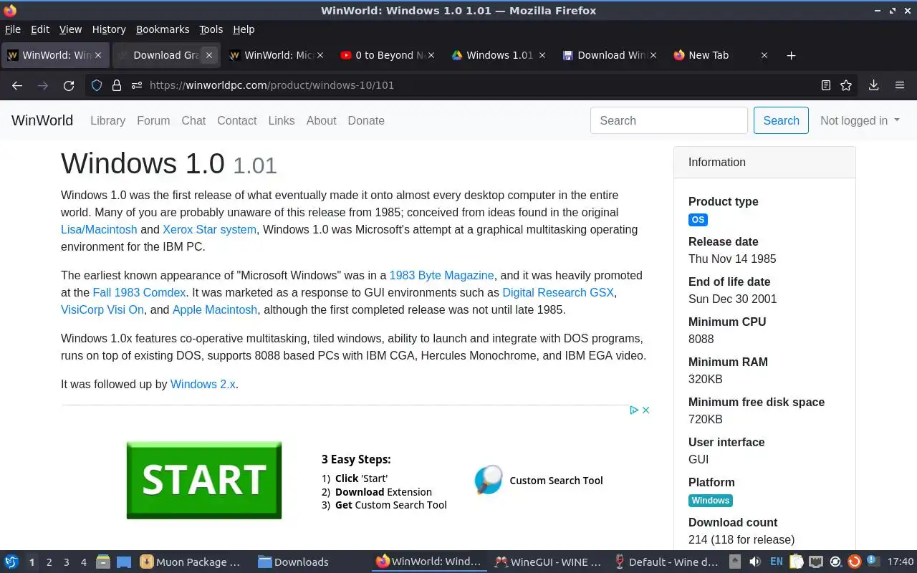917x573 pixels.
Task: Open file manager icon in taskbar
Action: (x=102, y=562)
